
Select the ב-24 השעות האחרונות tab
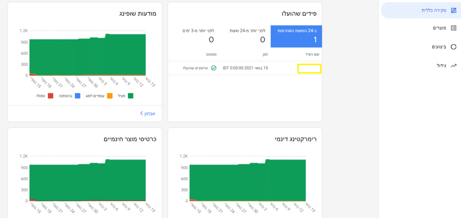point(296,36)
